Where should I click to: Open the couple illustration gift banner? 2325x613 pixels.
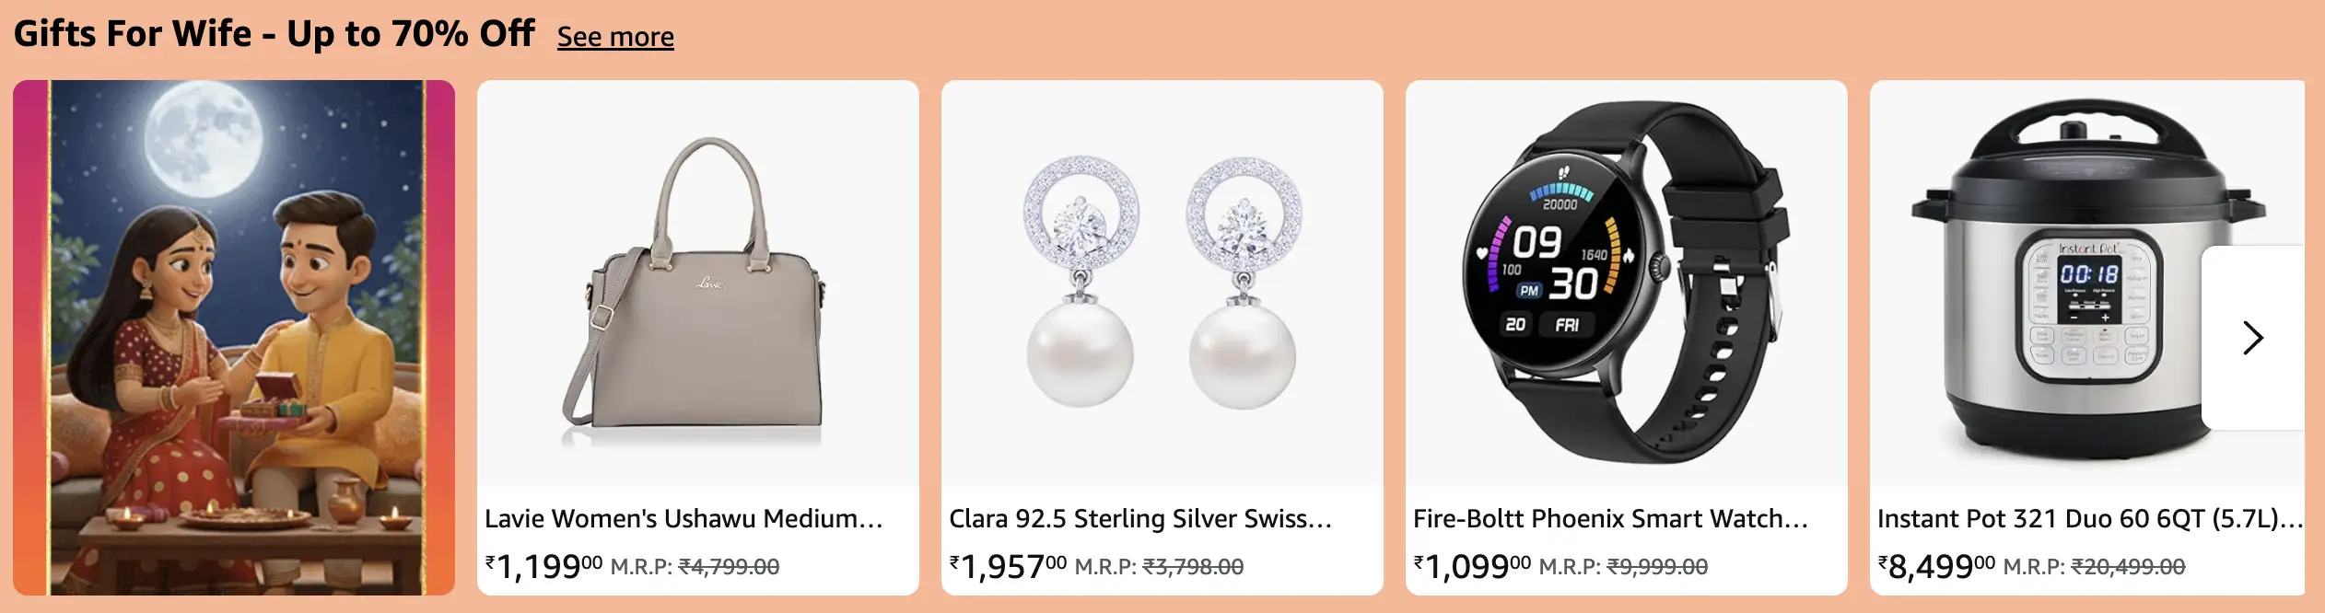(234, 338)
